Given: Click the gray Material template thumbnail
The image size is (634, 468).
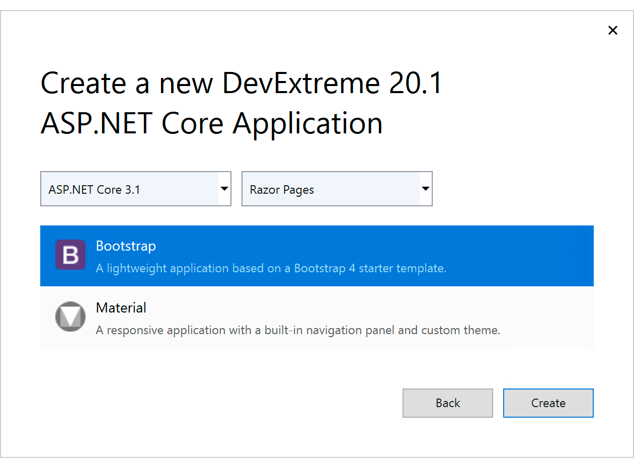Looking at the screenshot, I should point(70,317).
